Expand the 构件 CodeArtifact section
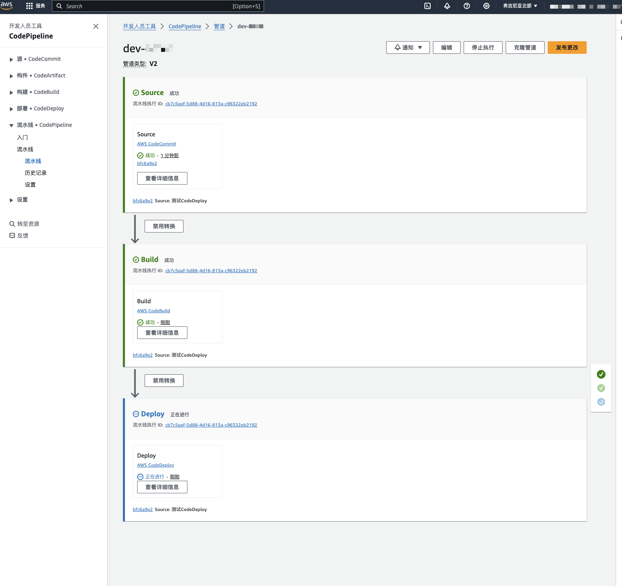The image size is (622, 586). [x=11, y=76]
